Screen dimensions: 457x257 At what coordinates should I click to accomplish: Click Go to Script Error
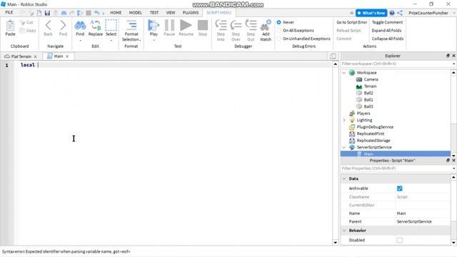tap(352, 22)
